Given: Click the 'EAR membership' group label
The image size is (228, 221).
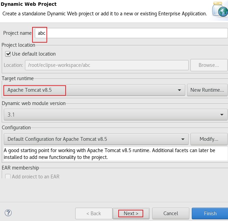Looking at the screenshot, I should coord(21,168).
